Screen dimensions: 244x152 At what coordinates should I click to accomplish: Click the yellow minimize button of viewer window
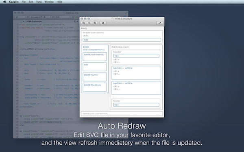click(85, 19)
